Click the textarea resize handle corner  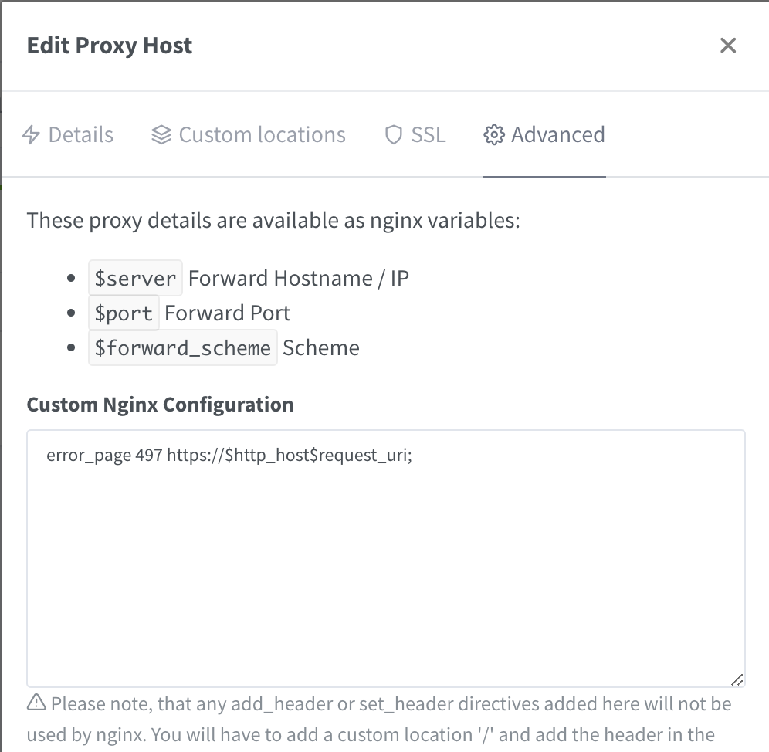coord(737,679)
